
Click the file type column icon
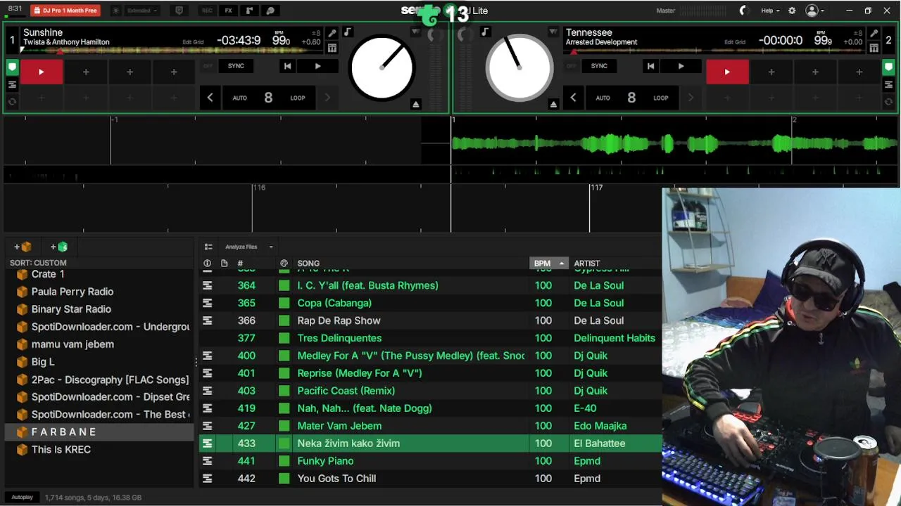[x=224, y=264]
